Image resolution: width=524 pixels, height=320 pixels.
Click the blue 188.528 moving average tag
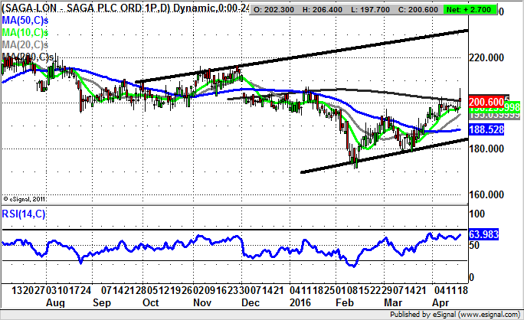(x=485, y=130)
